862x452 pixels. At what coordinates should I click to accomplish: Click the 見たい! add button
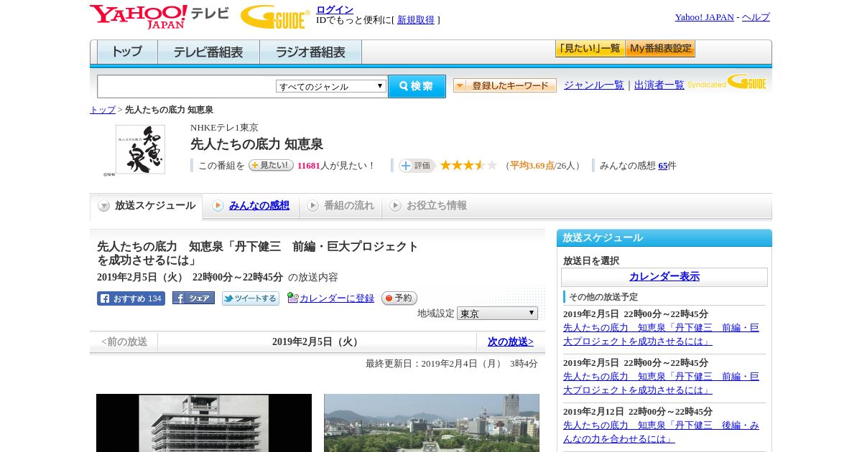coord(271,165)
